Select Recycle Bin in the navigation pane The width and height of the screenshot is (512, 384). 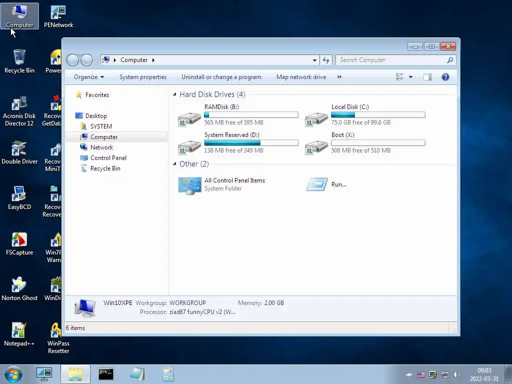click(105, 168)
